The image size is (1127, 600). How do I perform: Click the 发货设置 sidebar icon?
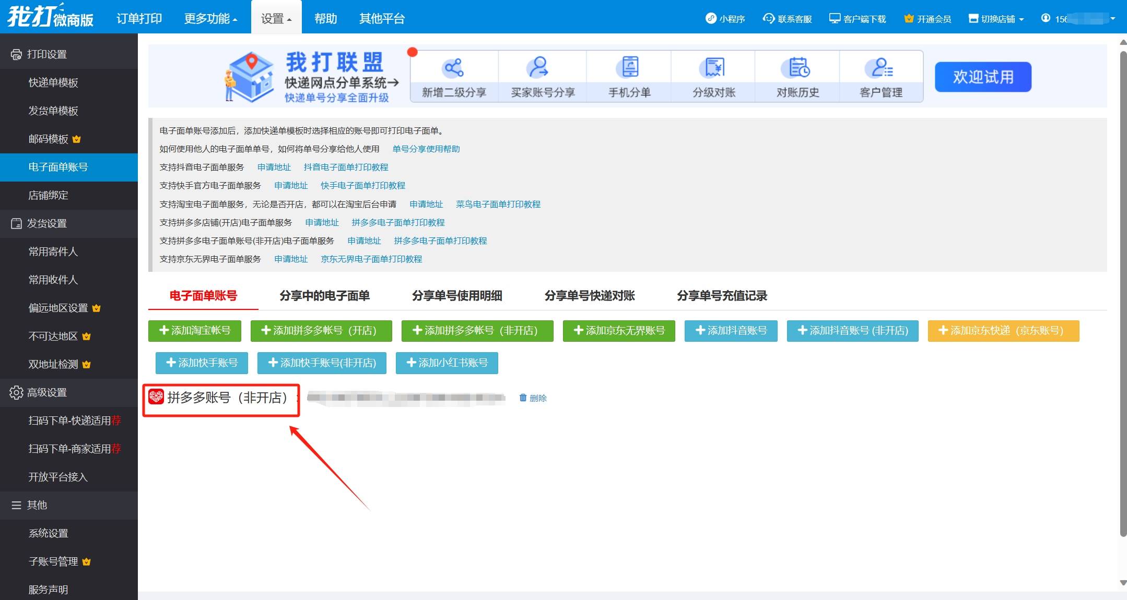[16, 223]
